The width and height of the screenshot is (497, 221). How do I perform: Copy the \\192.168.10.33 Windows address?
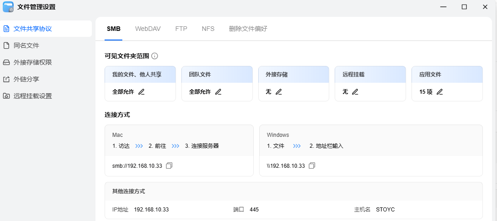(312, 166)
